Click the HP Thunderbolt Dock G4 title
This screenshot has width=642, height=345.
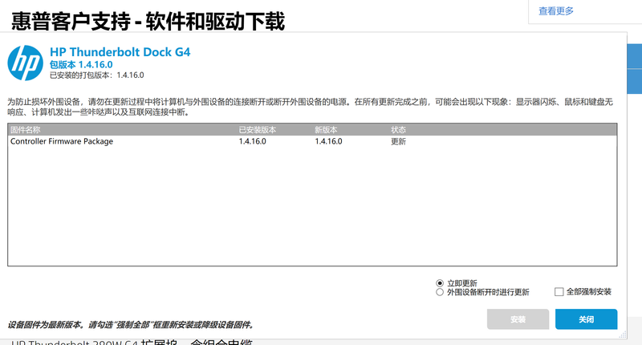pyautogui.click(x=120, y=52)
